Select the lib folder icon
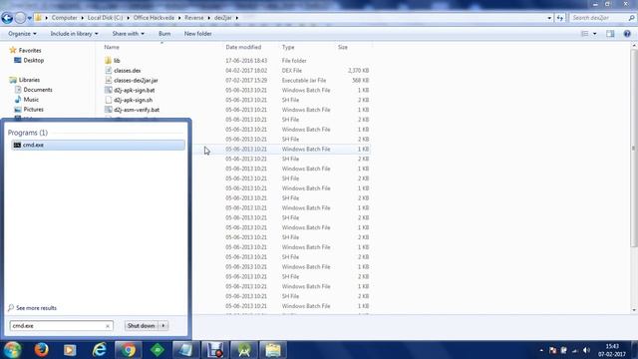 108,61
